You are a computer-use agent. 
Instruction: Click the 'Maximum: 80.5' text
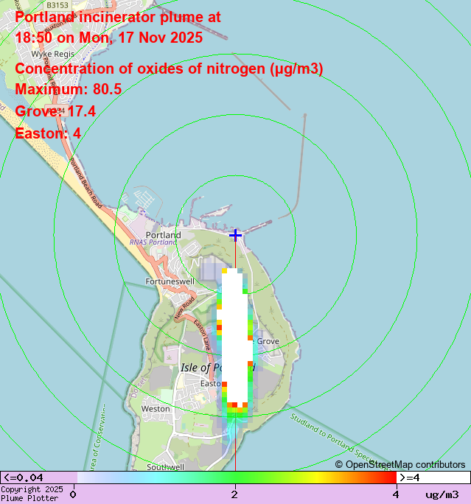point(68,89)
